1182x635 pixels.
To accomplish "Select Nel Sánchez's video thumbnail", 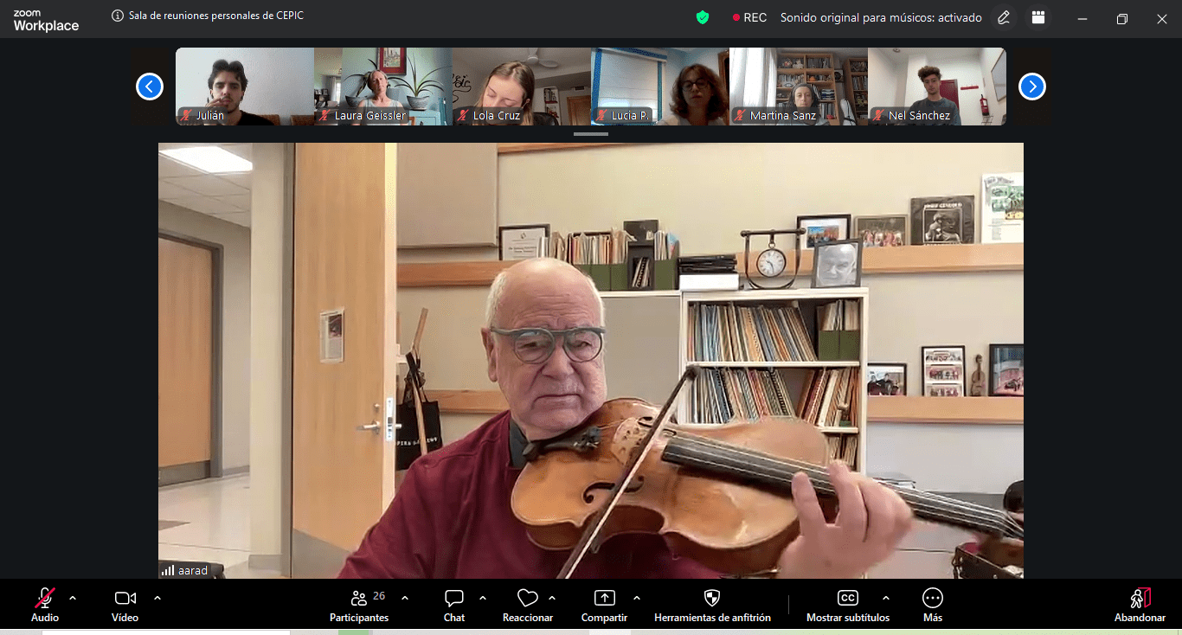I will point(937,87).
